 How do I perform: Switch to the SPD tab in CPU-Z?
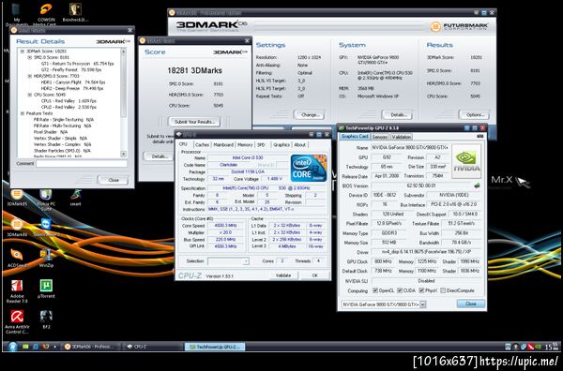pos(261,145)
